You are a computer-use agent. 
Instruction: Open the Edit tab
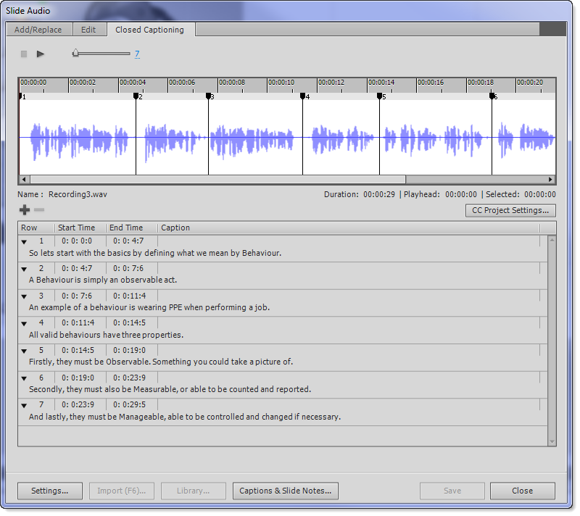pyautogui.click(x=89, y=30)
